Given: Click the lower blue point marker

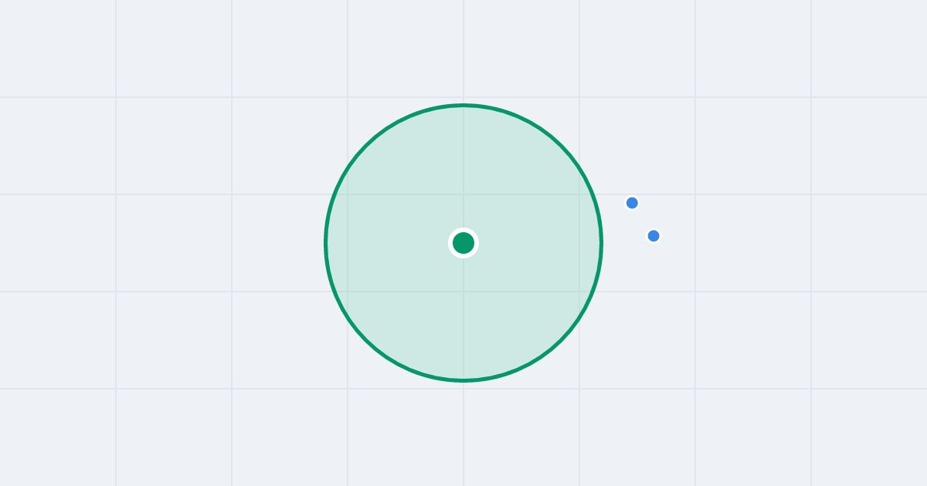Looking at the screenshot, I should [654, 236].
